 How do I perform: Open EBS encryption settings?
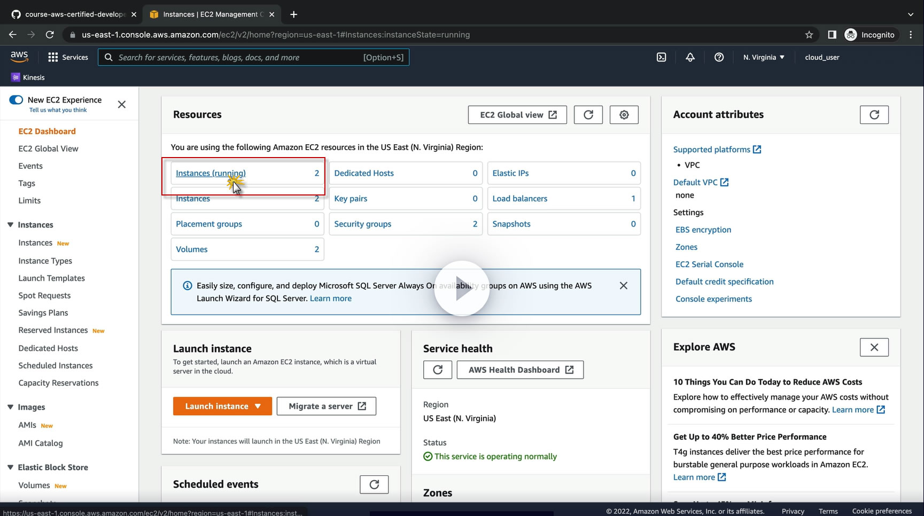(703, 230)
